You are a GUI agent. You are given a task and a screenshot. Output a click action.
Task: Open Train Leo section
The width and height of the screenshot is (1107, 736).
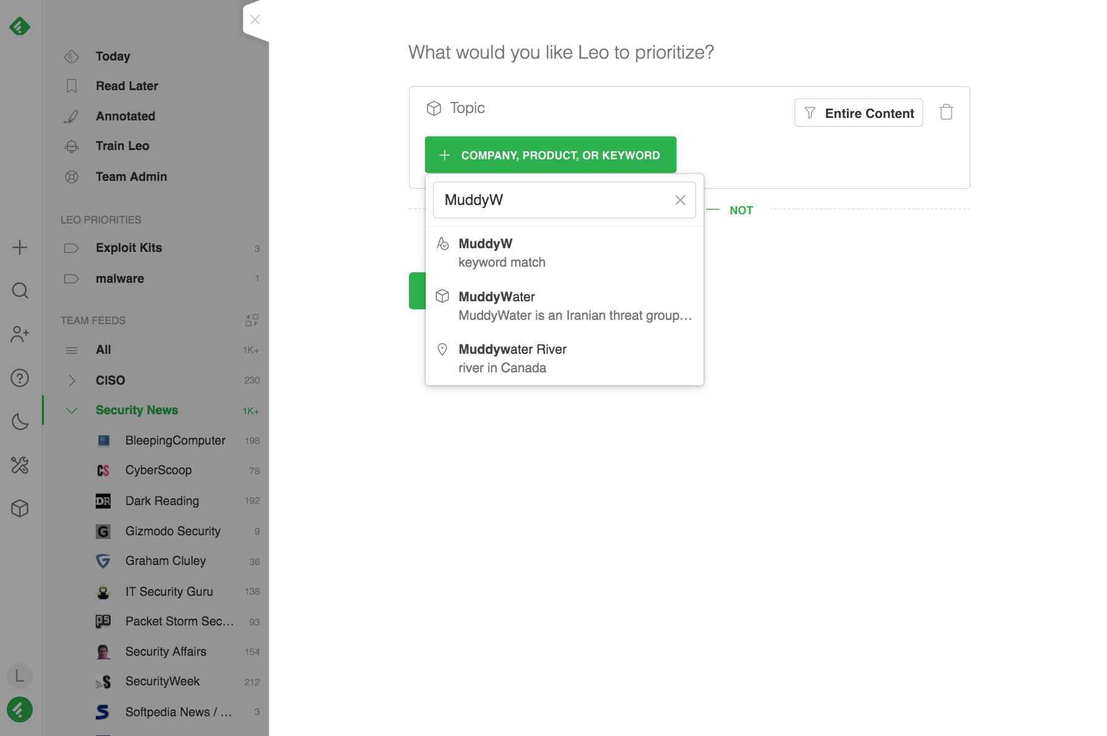coord(122,146)
